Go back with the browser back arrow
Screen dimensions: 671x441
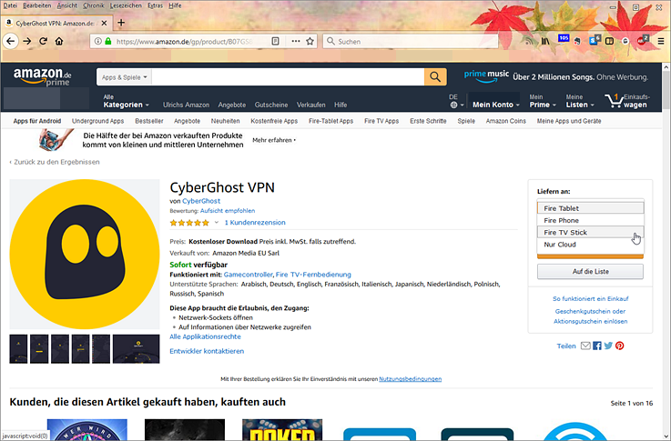point(11,42)
